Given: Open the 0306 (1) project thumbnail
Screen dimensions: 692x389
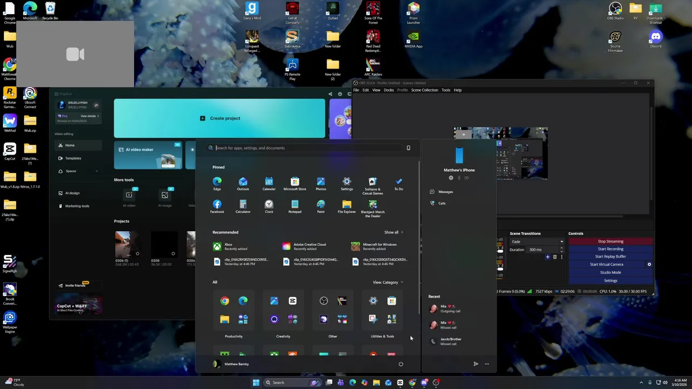Looking at the screenshot, I should [128, 245].
